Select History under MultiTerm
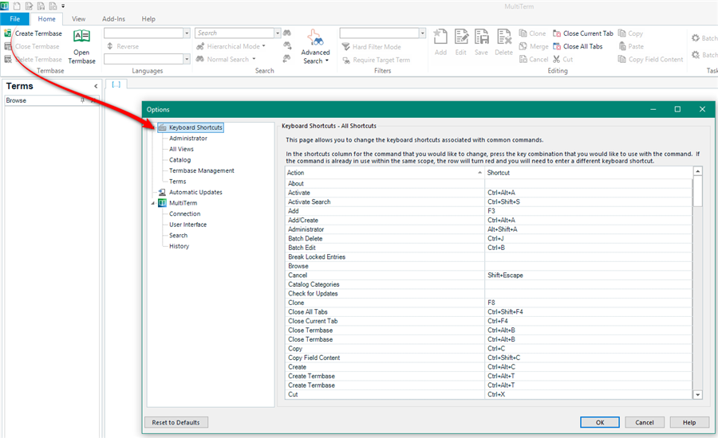 [x=179, y=246]
